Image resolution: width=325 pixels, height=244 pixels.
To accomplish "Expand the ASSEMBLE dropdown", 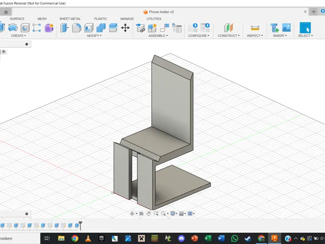I will 158,36.
